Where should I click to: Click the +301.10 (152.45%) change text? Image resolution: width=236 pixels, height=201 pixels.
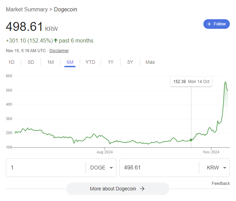29,40
